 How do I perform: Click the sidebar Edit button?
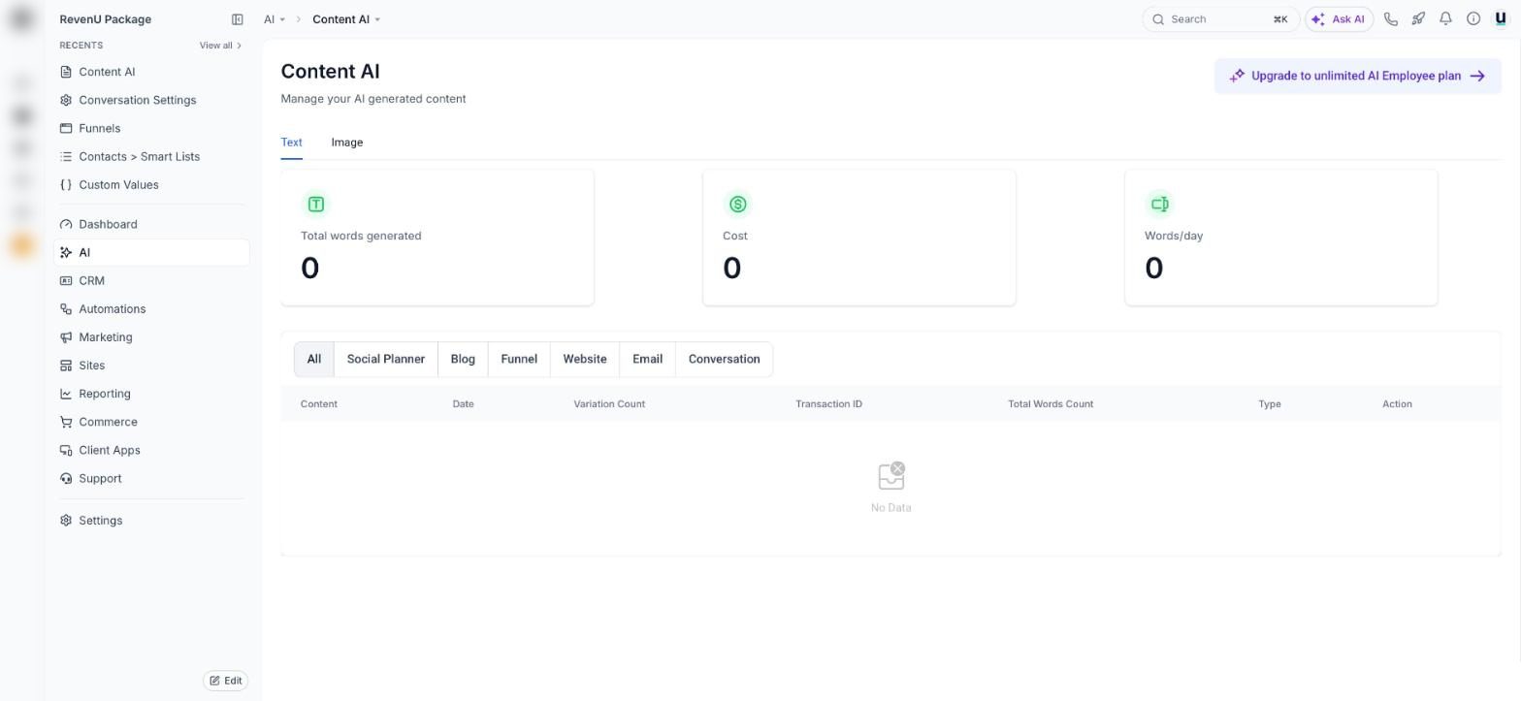225,681
